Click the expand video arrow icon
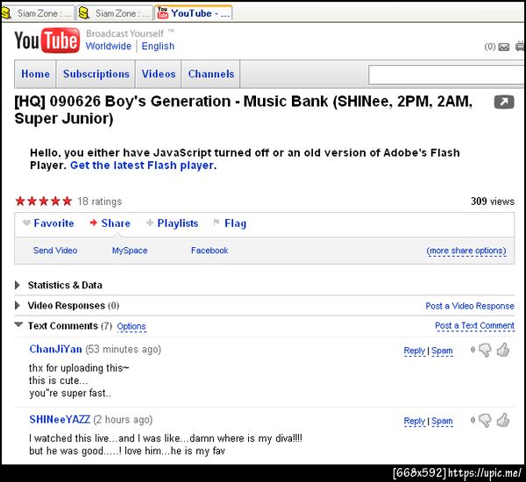This screenshot has width=526, height=482. (x=504, y=102)
